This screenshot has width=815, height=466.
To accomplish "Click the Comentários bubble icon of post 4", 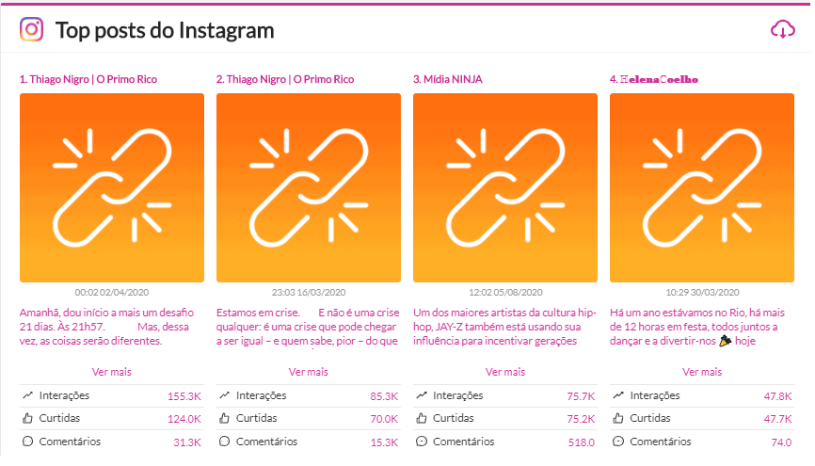I will [617, 442].
